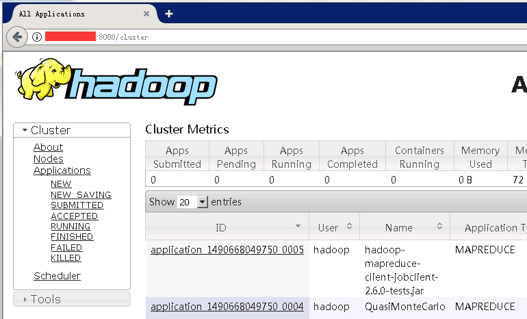Viewport: 527px width, 319px height.
Task: Sort table by User column header
Action: click(335, 227)
